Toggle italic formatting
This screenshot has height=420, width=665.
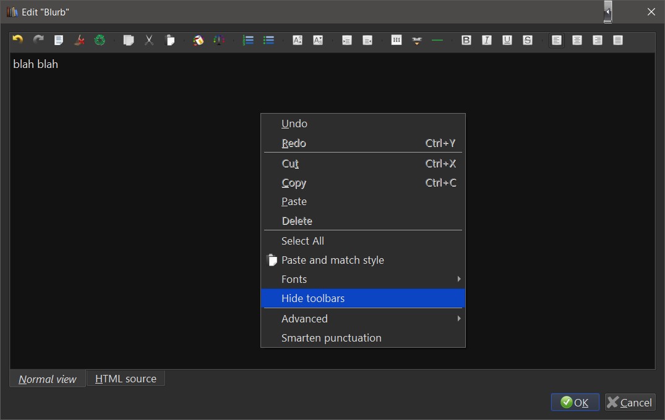tap(487, 40)
